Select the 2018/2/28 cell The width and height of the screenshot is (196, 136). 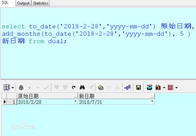point(48,102)
